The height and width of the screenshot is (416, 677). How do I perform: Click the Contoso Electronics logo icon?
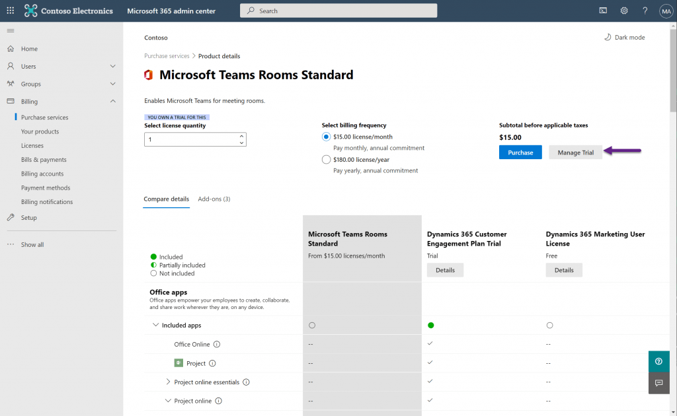pyautogui.click(x=30, y=11)
